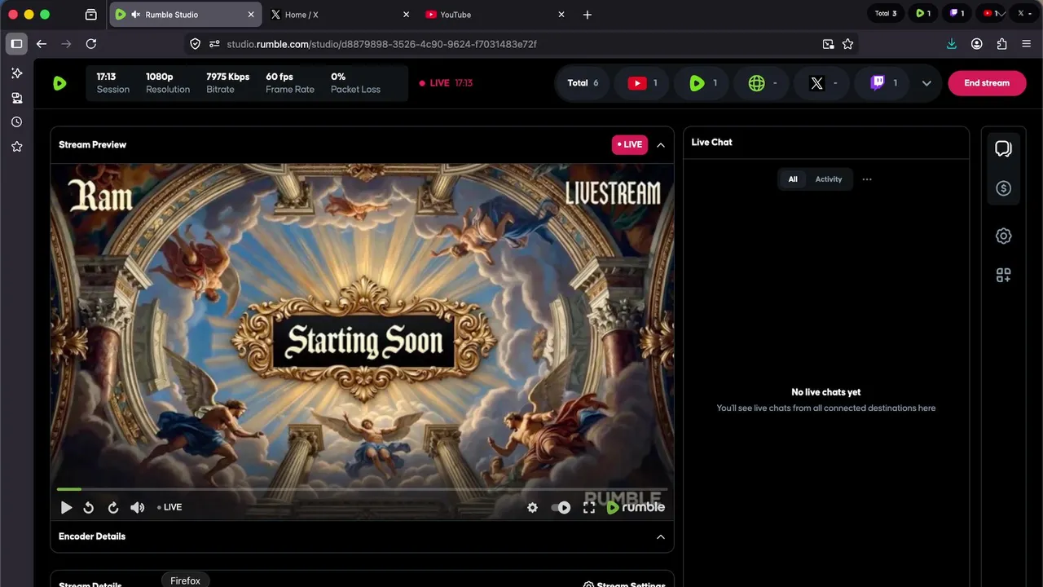This screenshot has width=1043, height=587.
Task: Open the AI chatbot sparkle sidebar icon
Action: pyautogui.click(x=16, y=73)
